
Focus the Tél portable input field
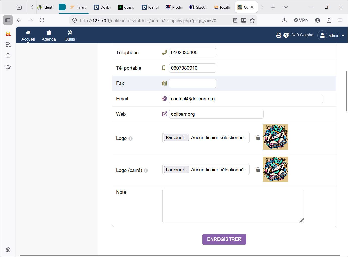point(193,68)
